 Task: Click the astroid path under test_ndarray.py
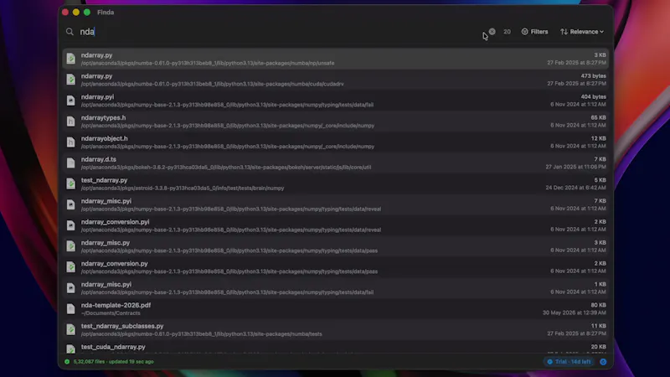tap(183, 188)
